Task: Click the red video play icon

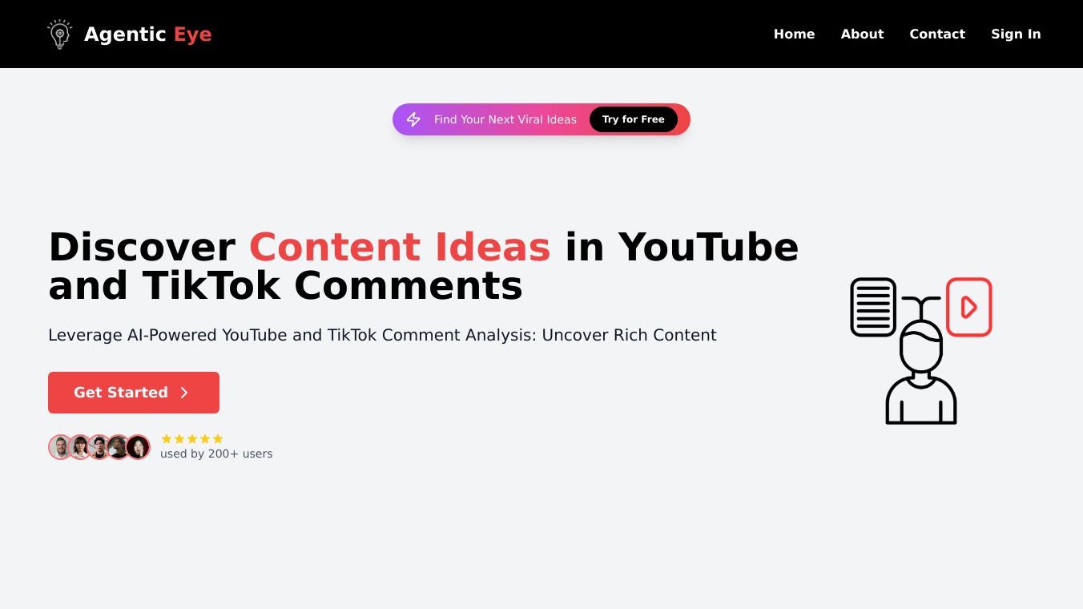Action: 969,307
